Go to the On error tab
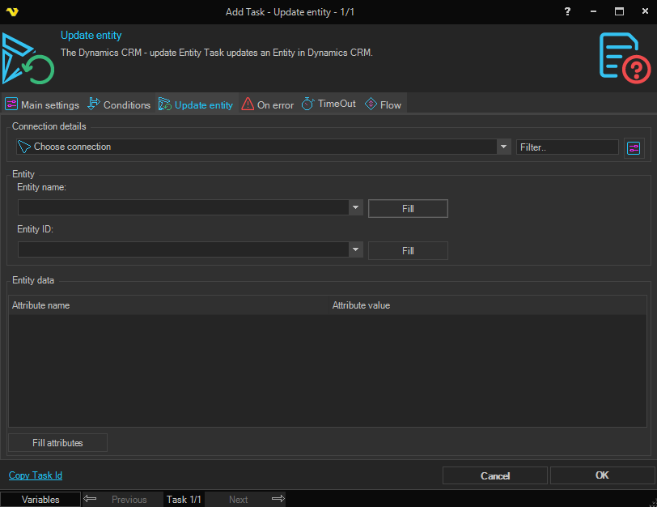The width and height of the screenshot is (657, 507). pyautogui.click(x=268, y=104)
